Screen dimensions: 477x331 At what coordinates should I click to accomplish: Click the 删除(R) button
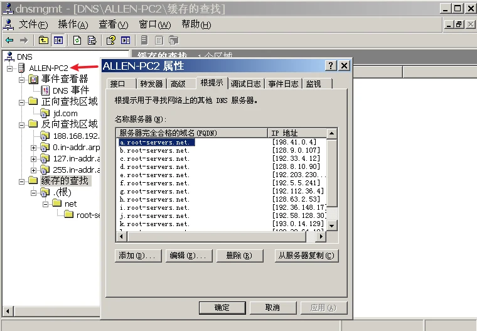[239, 256]
